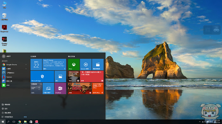
Task: Show hidden system tray icons
Action: [200, 122]
